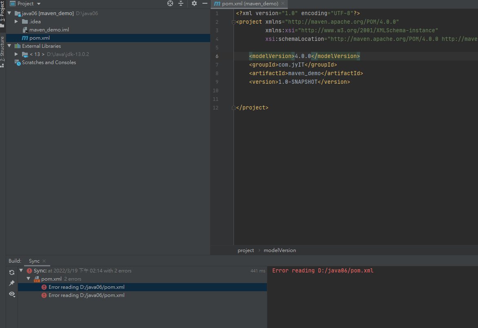Click the red error icon on Sync row
This screenshot has width=478, height=328.
29,271
